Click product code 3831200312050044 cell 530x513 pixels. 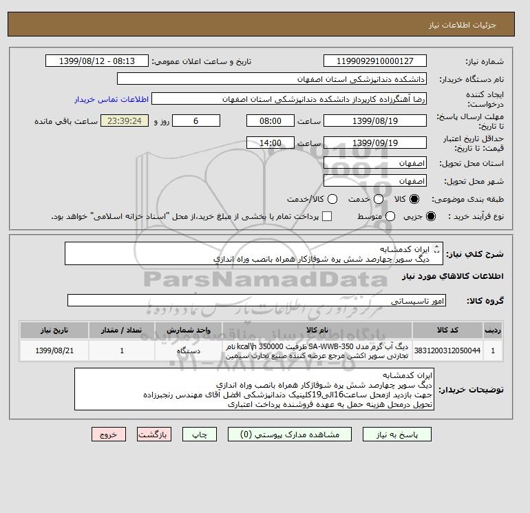pos(447,350)
